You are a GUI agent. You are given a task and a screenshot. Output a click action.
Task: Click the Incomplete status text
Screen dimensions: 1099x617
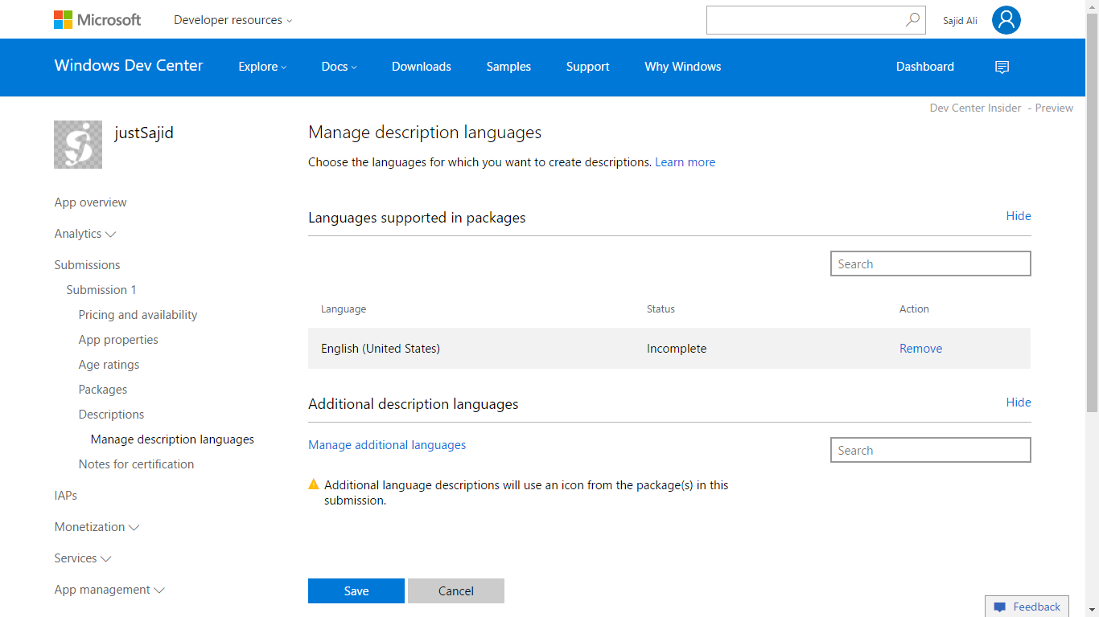pyautogui.click(x=677, y=349)
